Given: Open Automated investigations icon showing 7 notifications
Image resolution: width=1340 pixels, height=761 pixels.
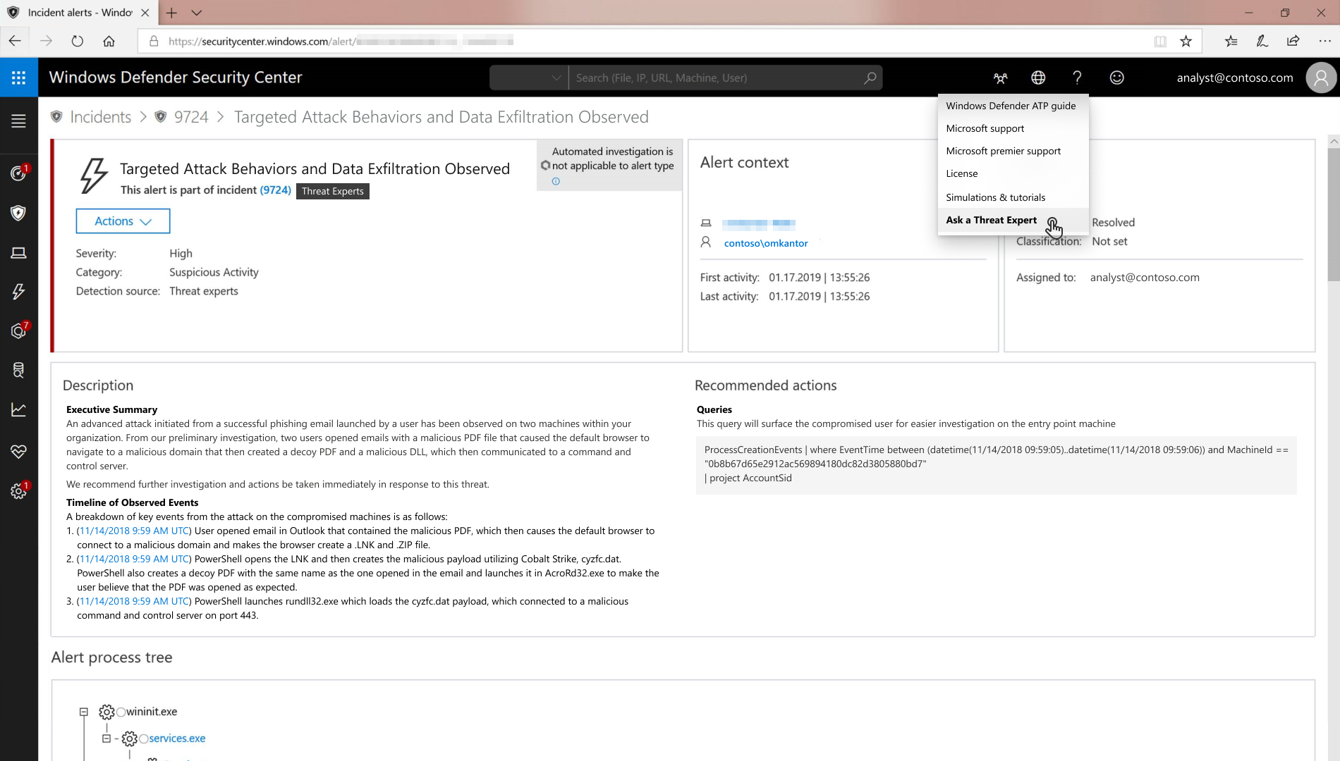Looking at the screenshot, I should (x=19, y=330).
